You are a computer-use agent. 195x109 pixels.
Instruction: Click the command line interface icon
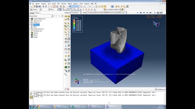31,97
